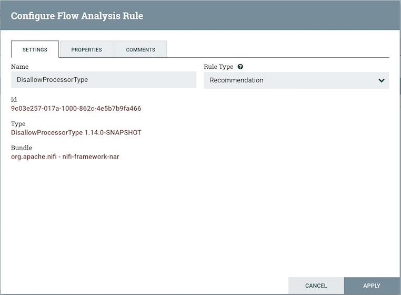
Task: Click the Type label
Action: point(18,124)
